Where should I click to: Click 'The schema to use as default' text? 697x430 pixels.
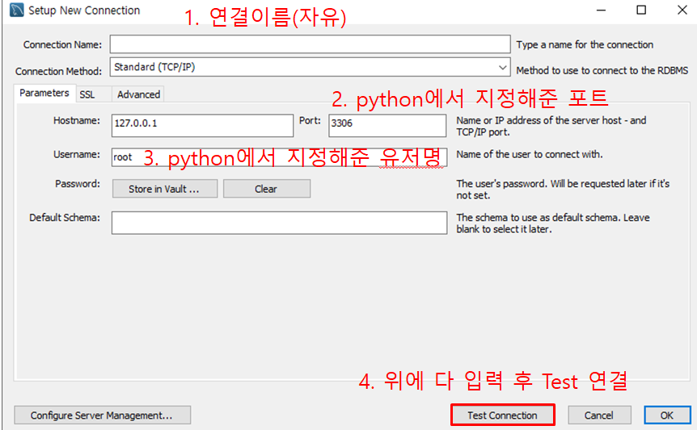tap(553, 223)
